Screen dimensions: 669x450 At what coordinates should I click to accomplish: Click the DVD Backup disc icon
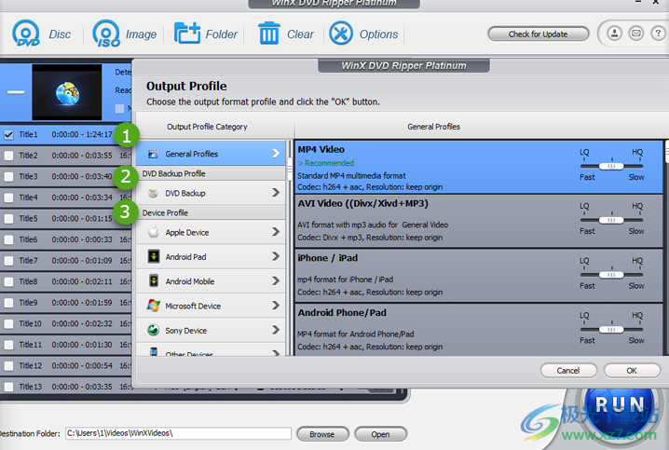click(153, 193)
